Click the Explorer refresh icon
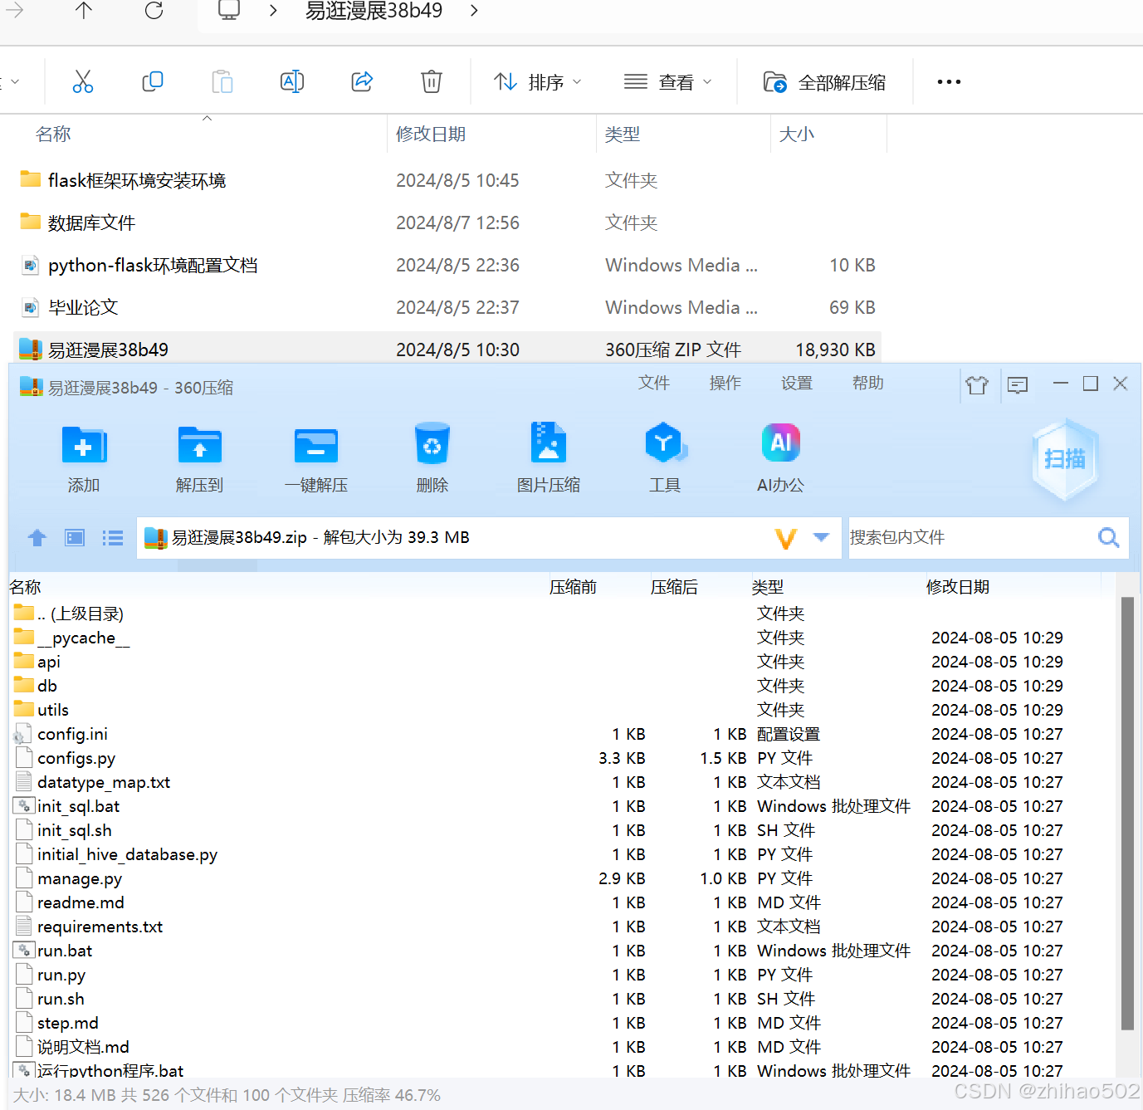This screenshot has width=1143, height=1110. (154, 11)
